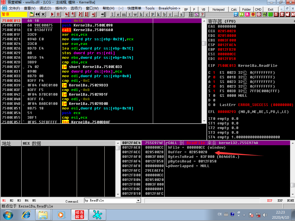Click the Calc shortcut button
The width and height of the screenshot is (295, 221).
pyautogui.click(x=234, y=10)
